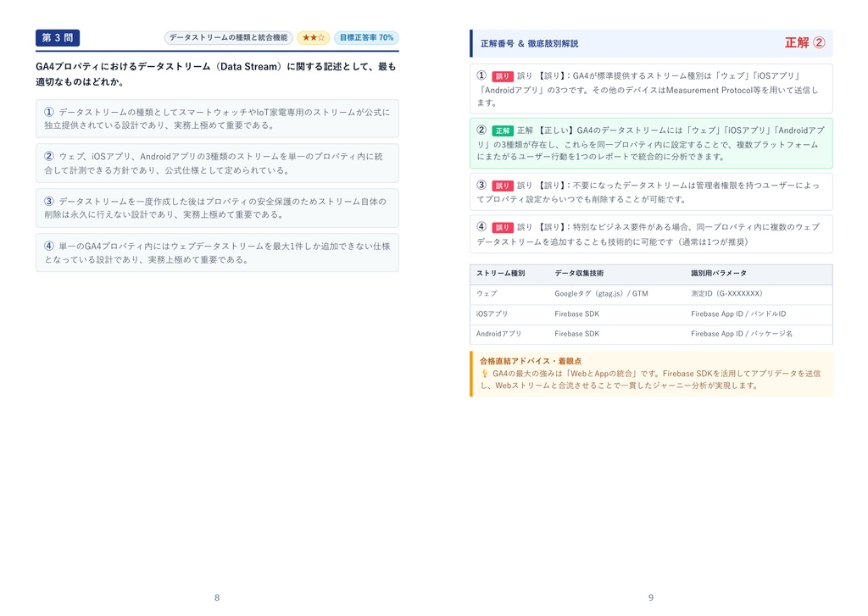Click page number 8

pyautogui.click(x=217, y=597)
